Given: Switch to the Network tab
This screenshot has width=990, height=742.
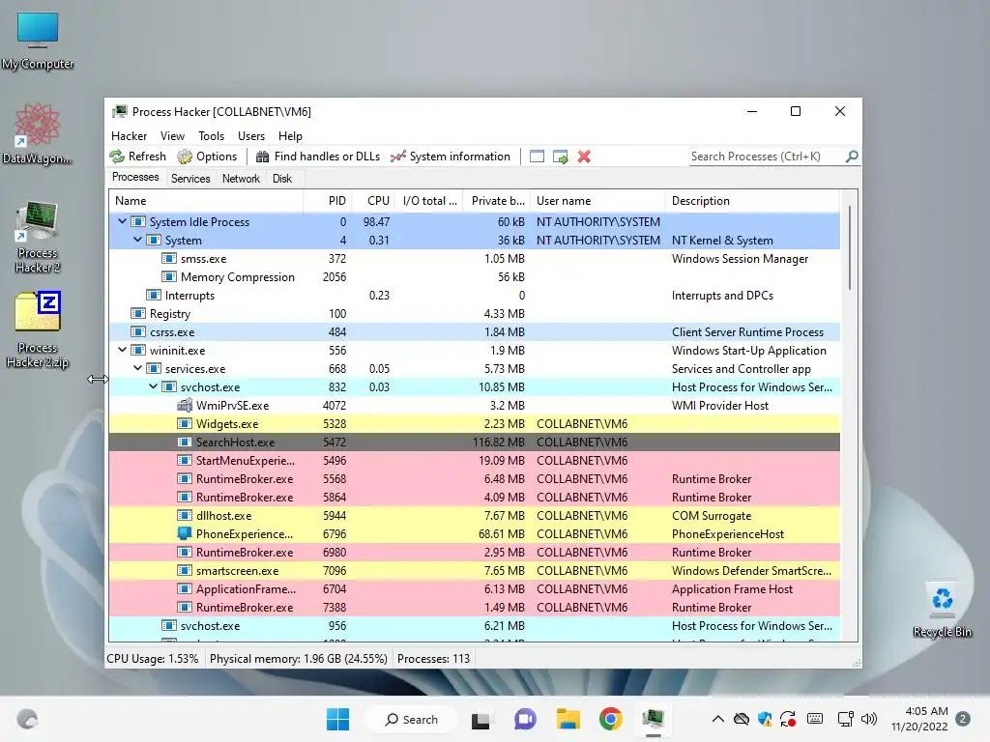Looking at the screenshot, I should click(241, 179).
